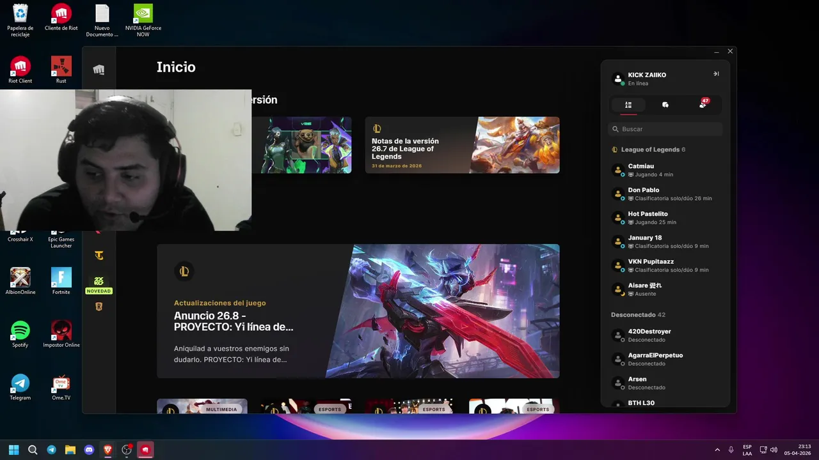Select friend Don Pablo

coord(665,194)
